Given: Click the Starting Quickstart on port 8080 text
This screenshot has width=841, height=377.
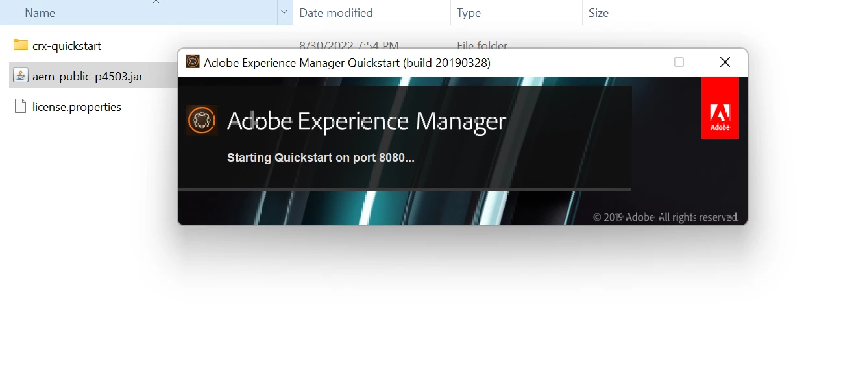Looking at the screenshot, I should coord(321,158).
